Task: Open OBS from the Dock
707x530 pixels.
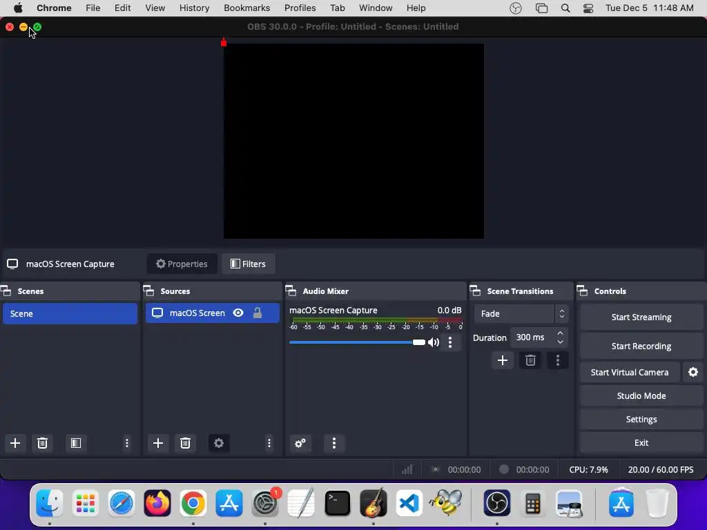Action: click(497, 503)
